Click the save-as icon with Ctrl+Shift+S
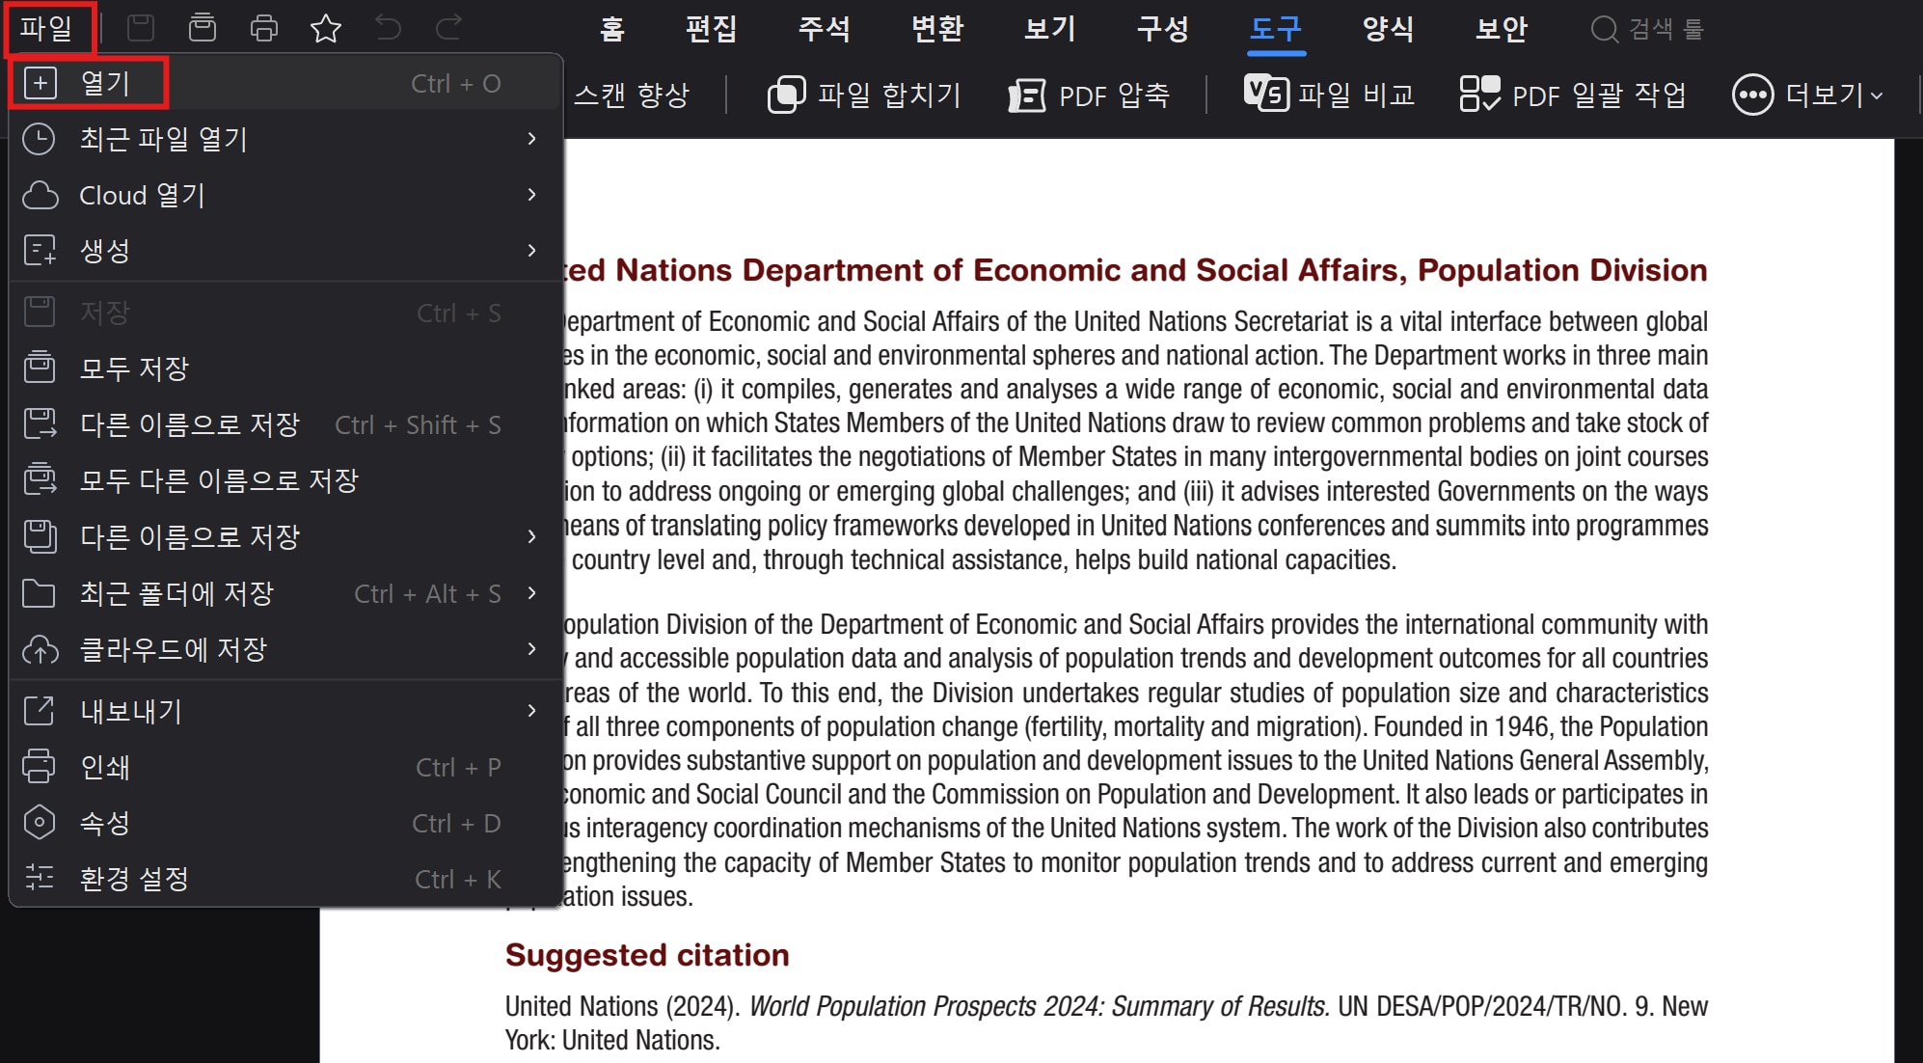Image resolution: width=1923 pixels, height=1063 pixels. pyautogui.click(x=40, y=423)
